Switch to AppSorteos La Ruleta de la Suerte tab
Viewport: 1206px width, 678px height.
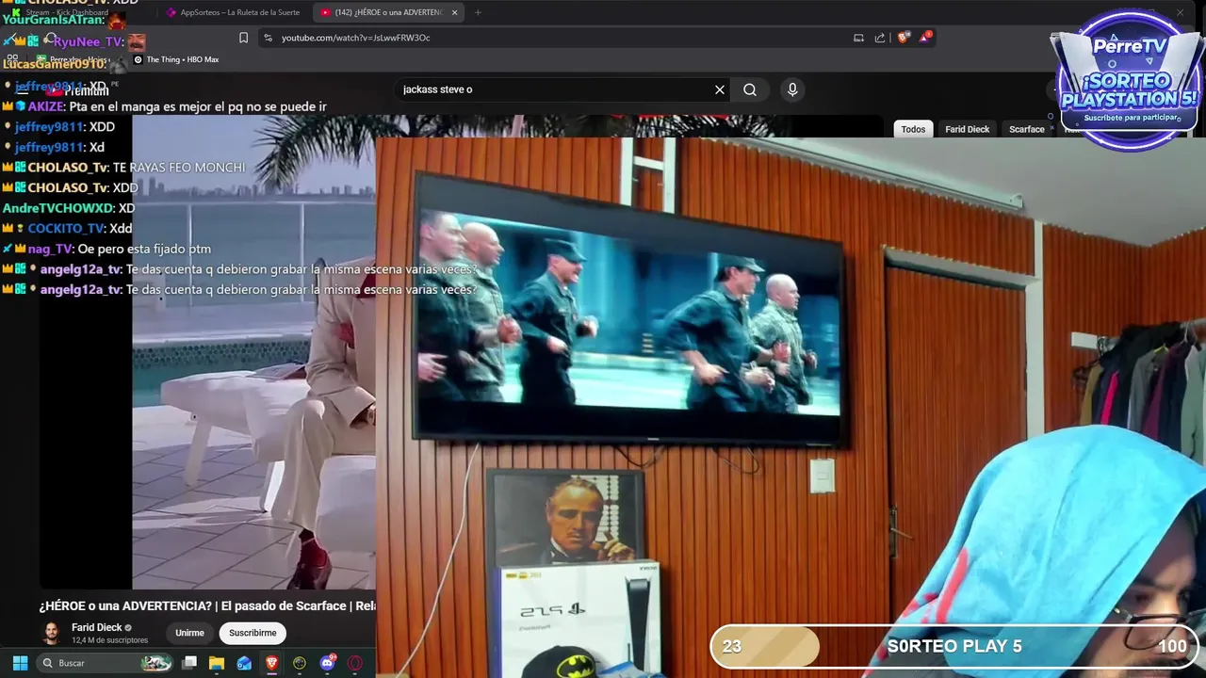pos(233,12)
